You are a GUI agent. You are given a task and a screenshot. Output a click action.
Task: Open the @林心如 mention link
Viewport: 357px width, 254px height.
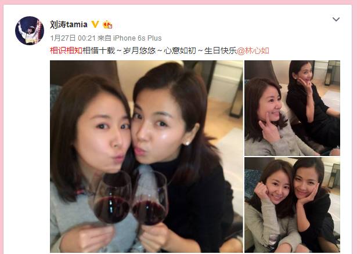253,50
